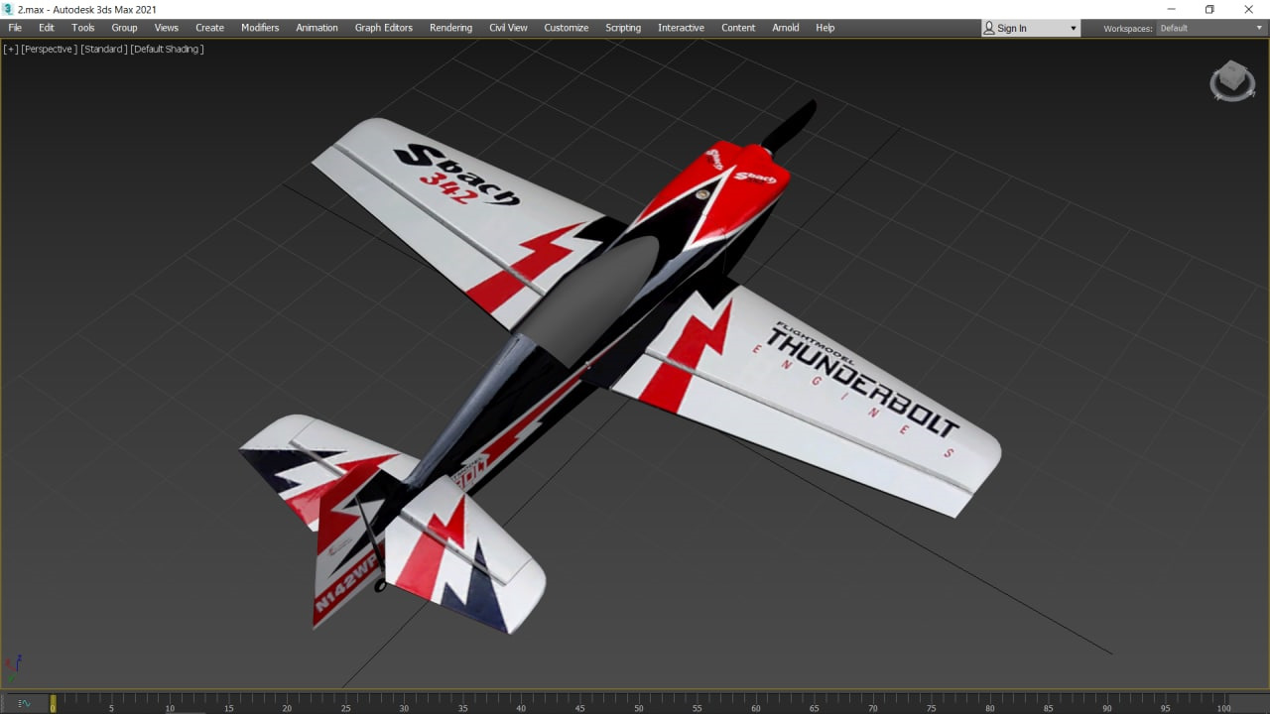Open the Interactive menu

point(681,28)
